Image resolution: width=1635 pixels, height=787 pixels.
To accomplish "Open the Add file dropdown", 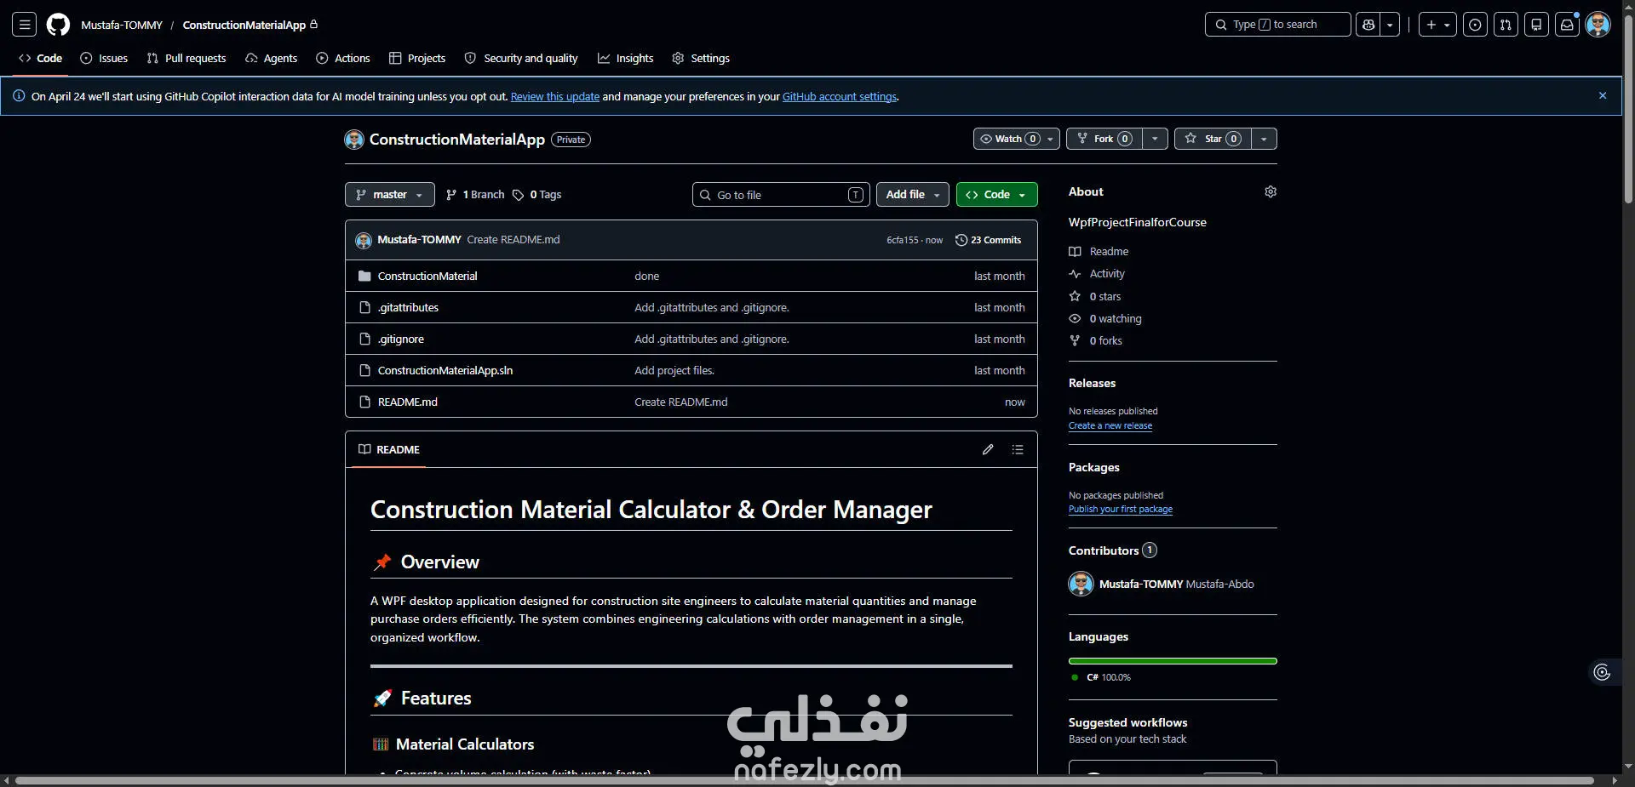I will (x=912, y=195).
